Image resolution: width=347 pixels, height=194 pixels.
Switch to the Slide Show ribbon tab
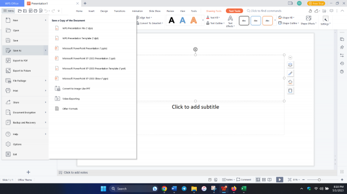coord(155,11)
